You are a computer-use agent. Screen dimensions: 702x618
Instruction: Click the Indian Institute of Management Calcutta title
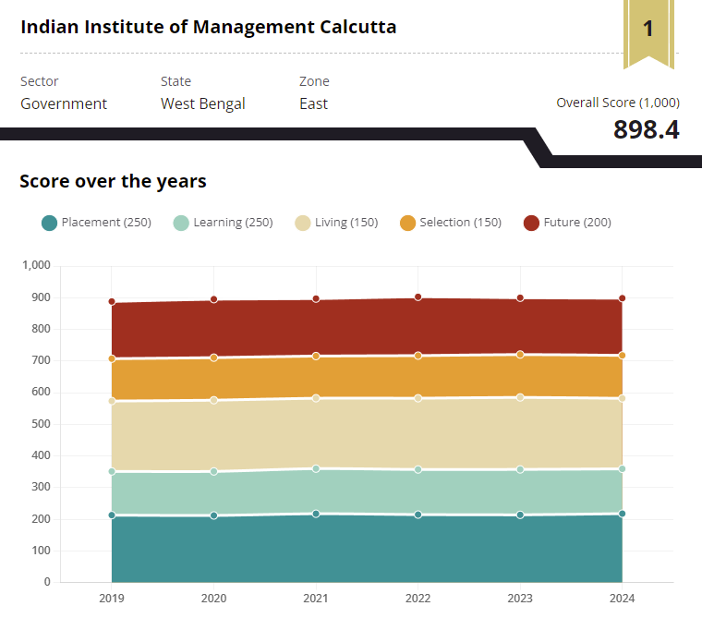[209, 27]
